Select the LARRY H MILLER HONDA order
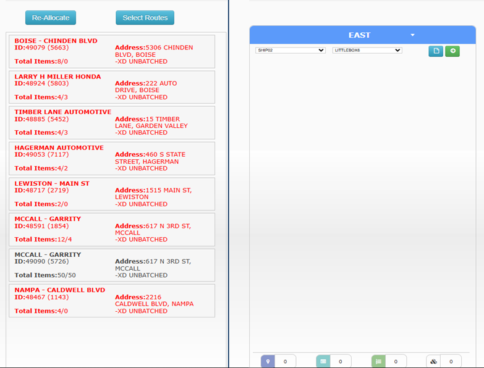Image resolution: width=484 pixels, height=368 pixels. (112, 87)
